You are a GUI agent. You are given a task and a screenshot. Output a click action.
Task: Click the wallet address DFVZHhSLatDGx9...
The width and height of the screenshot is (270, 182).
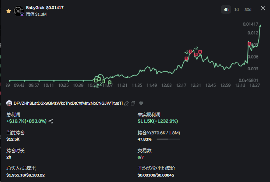[x=68, y=103]
